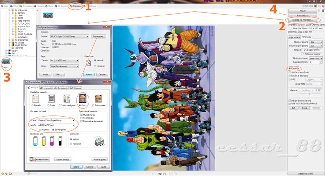Select the Texto print quality icon
This screenshot has height=176, width=325.
point(51,99)
